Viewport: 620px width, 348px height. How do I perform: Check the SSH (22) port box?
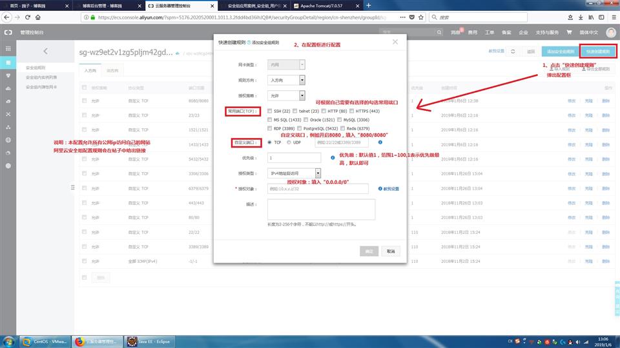tap(270, 111)
